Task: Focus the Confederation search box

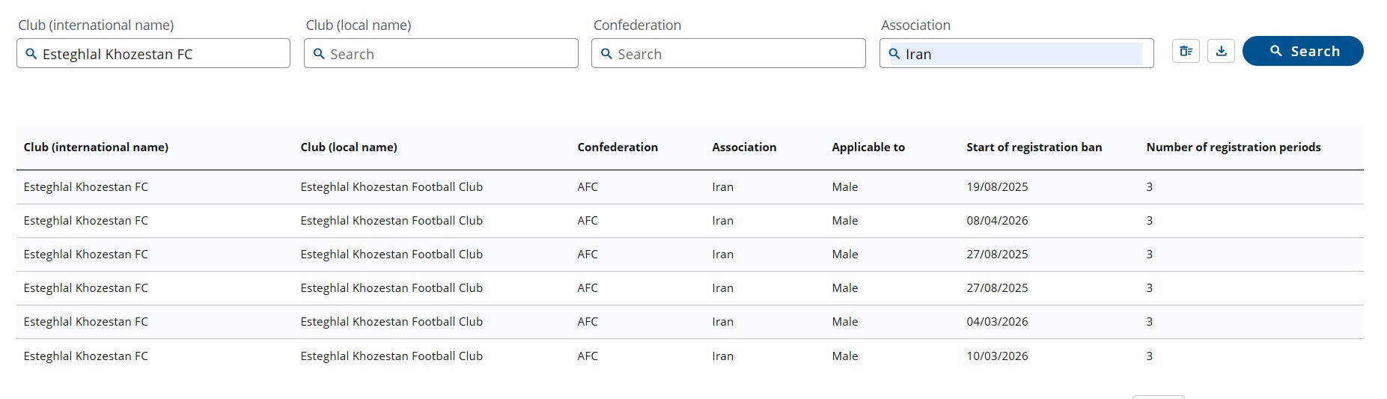Action: [x=737, y=54]
